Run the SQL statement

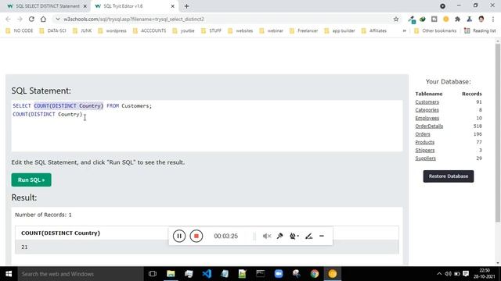click(x=31, y=180)
